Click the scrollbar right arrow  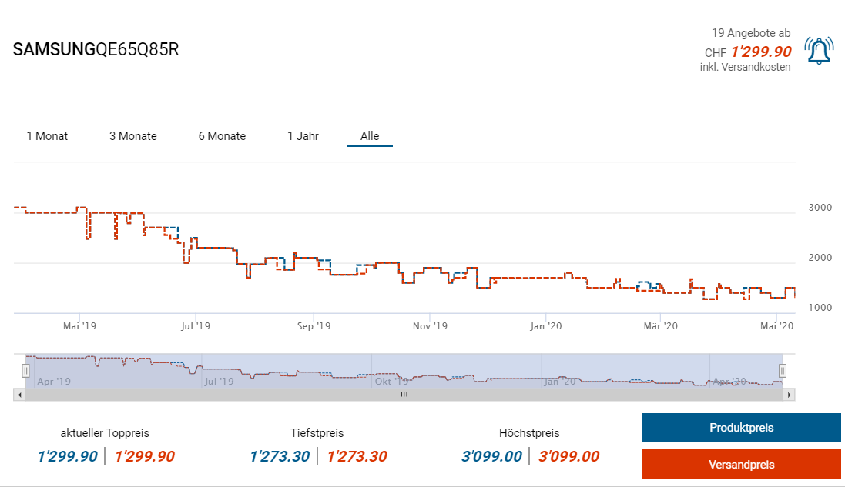pos(789,395)
